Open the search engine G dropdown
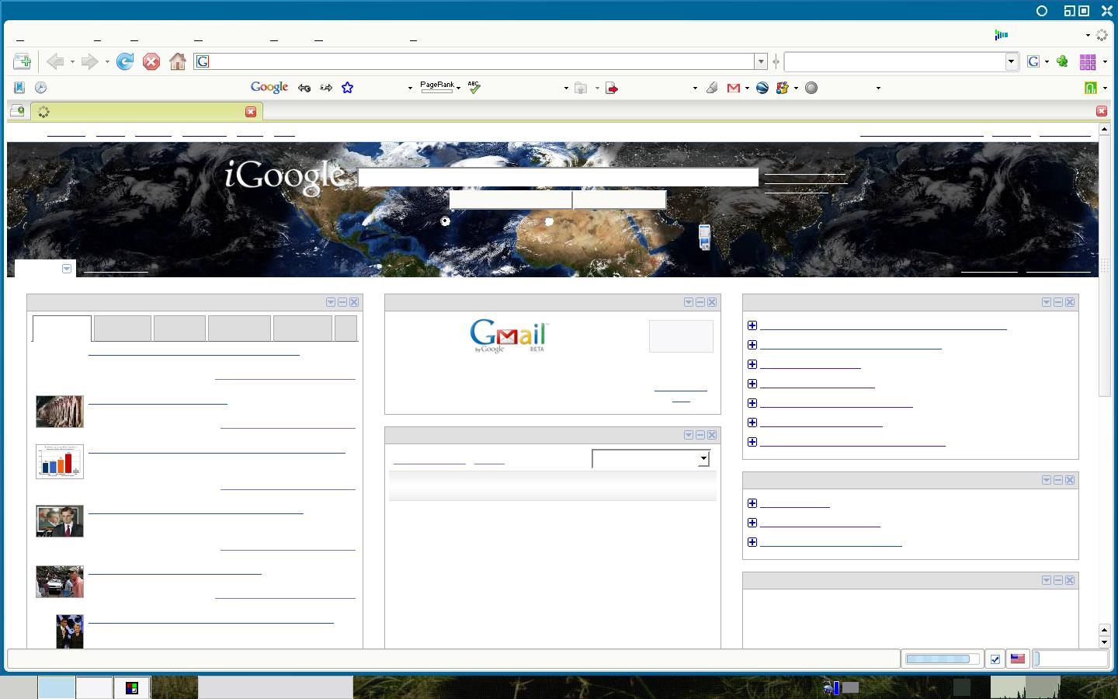The image size is (1118, 699). point(1047,61)
